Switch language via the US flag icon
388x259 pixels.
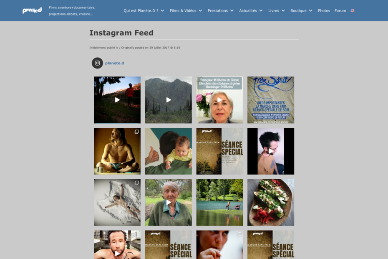pyautogui.click(x=353, y=11)
